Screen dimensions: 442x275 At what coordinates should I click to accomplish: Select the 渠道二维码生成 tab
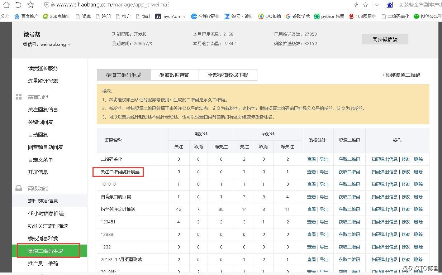tap(124, 75)
